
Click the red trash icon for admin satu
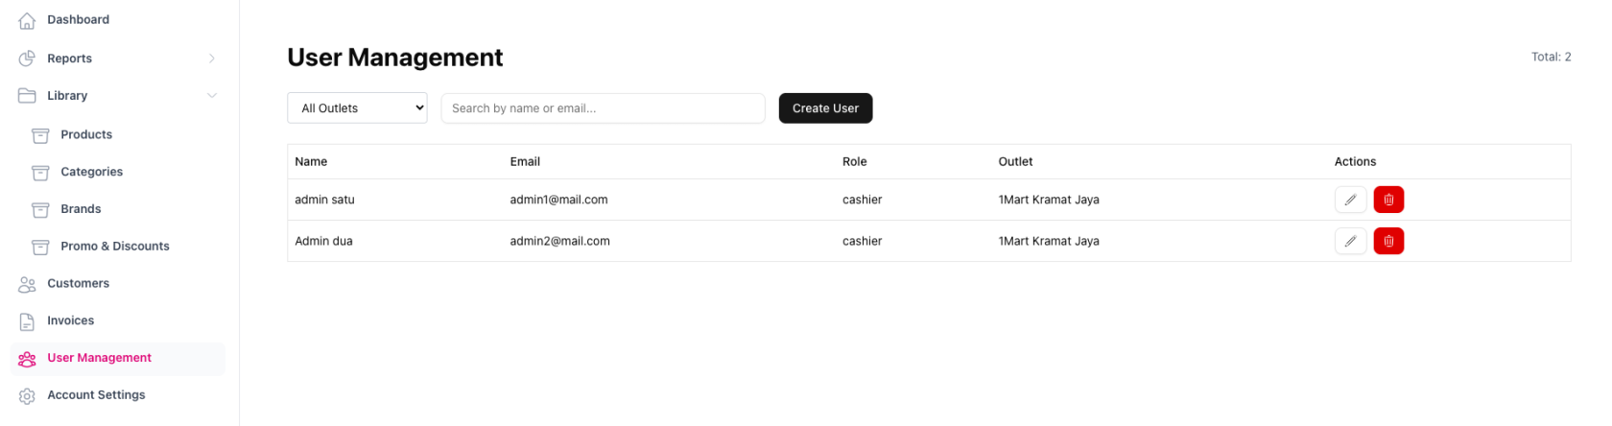coord(1388,200)
